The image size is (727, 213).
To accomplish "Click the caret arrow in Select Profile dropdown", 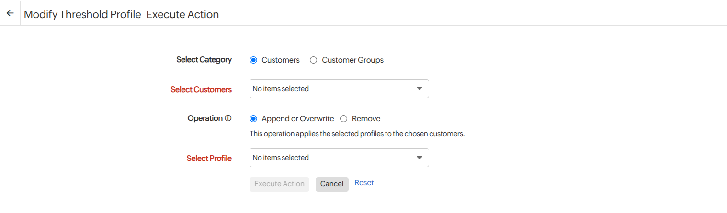I will [420, 158].
